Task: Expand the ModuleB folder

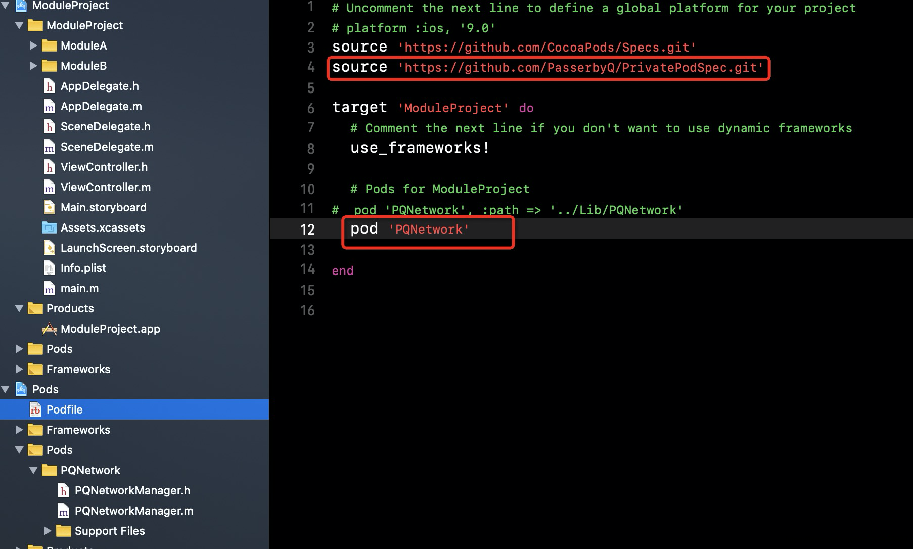Action: pos(33,66)
